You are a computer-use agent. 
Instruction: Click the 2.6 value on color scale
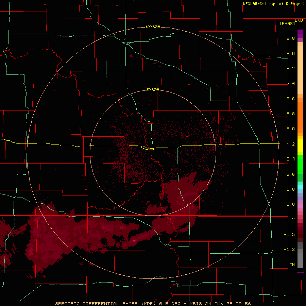click(291, 174)
